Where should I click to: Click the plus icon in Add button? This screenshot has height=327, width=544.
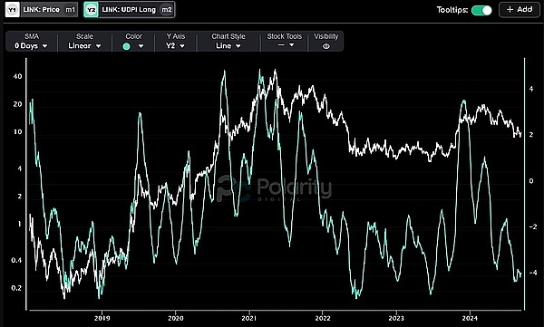coord(510,9)
